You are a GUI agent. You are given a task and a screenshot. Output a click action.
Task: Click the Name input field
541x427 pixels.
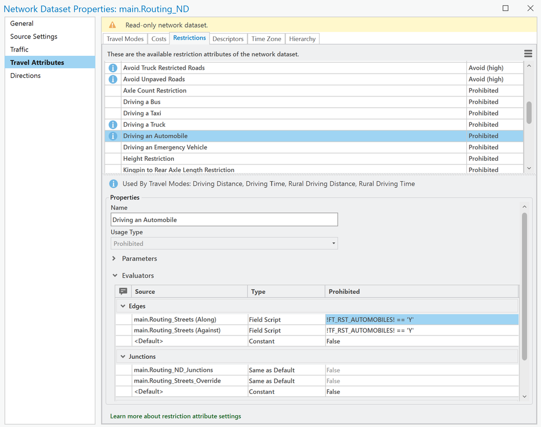click(x=224, y=220)
